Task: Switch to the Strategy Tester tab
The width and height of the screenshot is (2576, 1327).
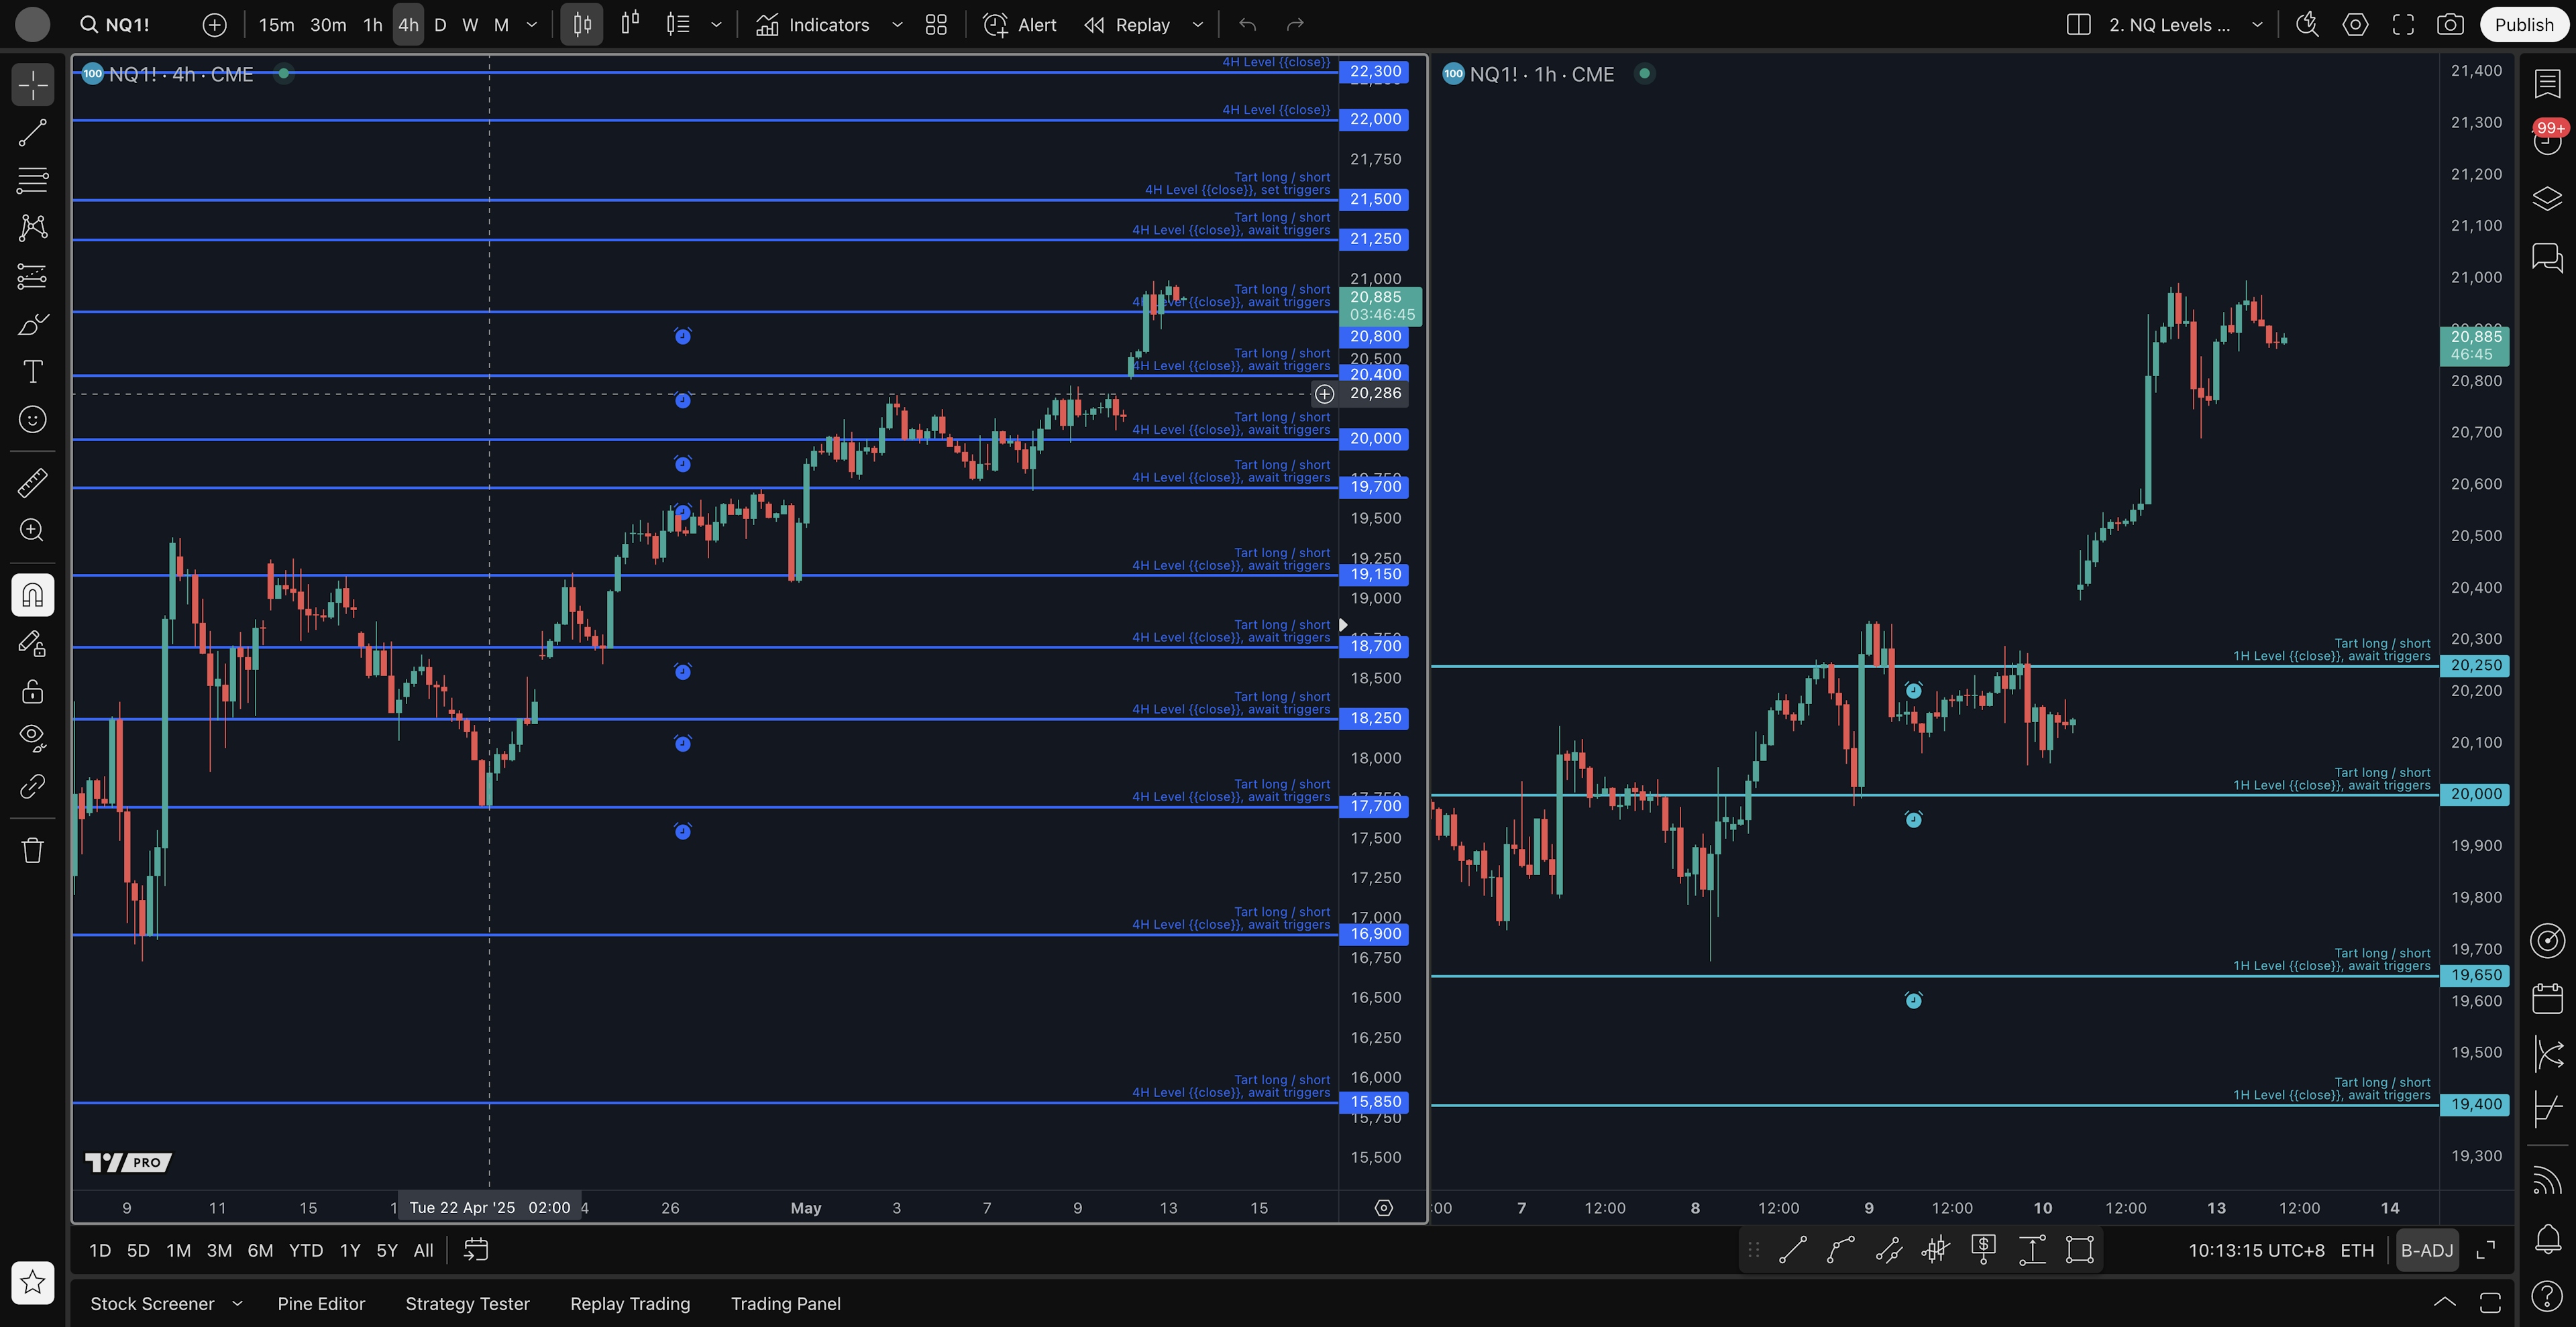Action: click(x=467, y=1303)
